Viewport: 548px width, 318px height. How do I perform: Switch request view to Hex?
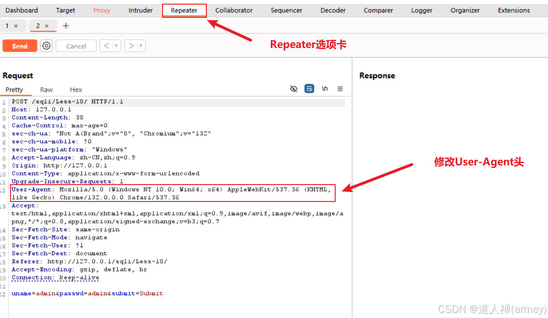pyautogui.click(x=76, y=90)
